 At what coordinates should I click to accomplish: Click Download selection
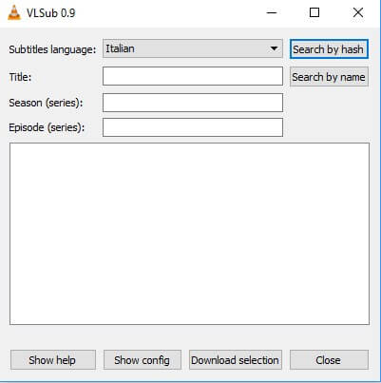(x=236, y=360)
